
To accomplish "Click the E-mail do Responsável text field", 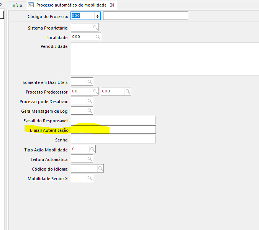I will 113,120.
